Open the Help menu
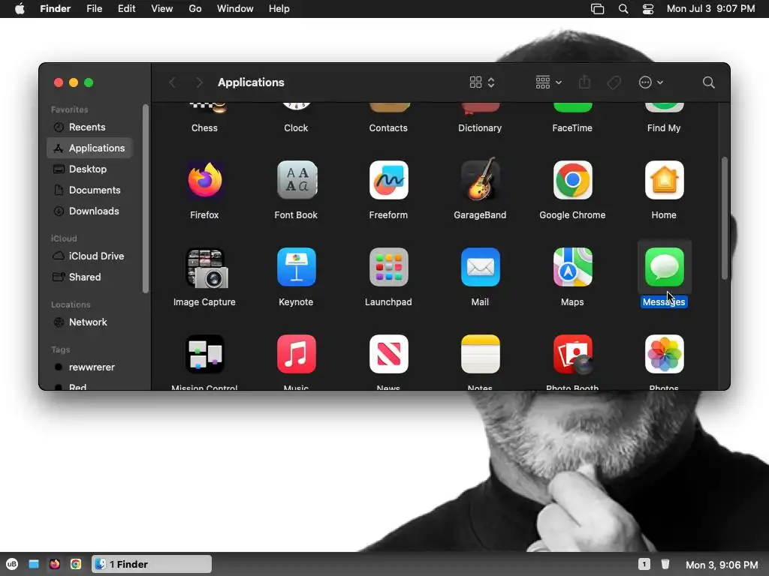The height and width of the screenshot is (576, 769). point(279,9)
